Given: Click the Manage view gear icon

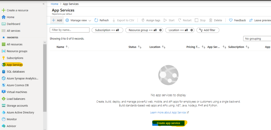Looking at the screenshot, I should (x=67, y=20).
